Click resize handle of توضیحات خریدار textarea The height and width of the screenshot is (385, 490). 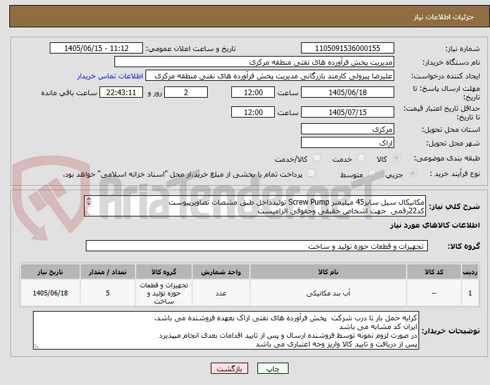pos(36,346)
